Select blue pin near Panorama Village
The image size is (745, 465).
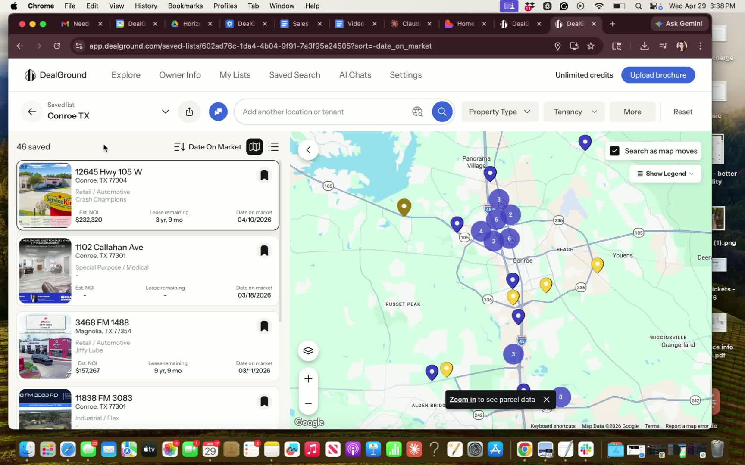pos(490,173)
